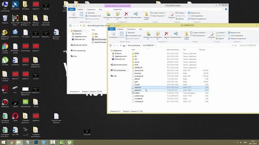
Task: Click New folder icon in UltraISOPortable ribbon
Action: (146, 14)
